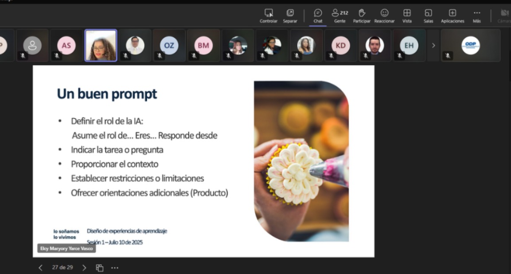
Task: Show more participants with the right chevron
Action: 433,45
